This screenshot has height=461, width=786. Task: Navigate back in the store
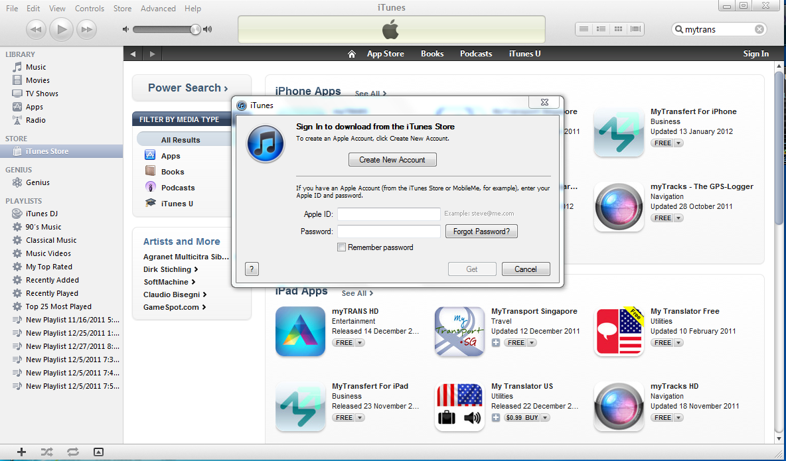133,54
